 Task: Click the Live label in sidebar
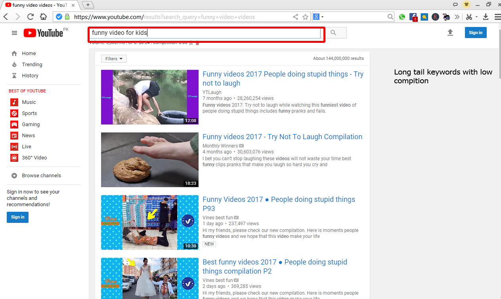click(27, 147)
